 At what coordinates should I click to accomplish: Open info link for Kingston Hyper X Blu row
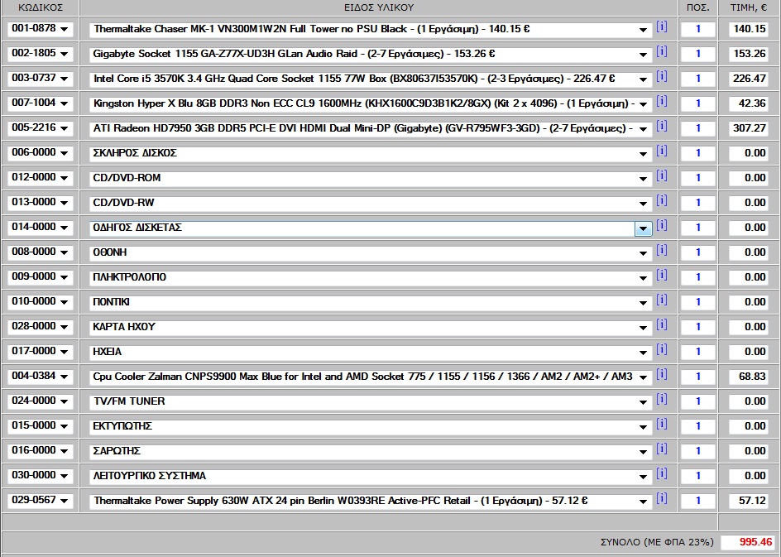click(662, 101)
